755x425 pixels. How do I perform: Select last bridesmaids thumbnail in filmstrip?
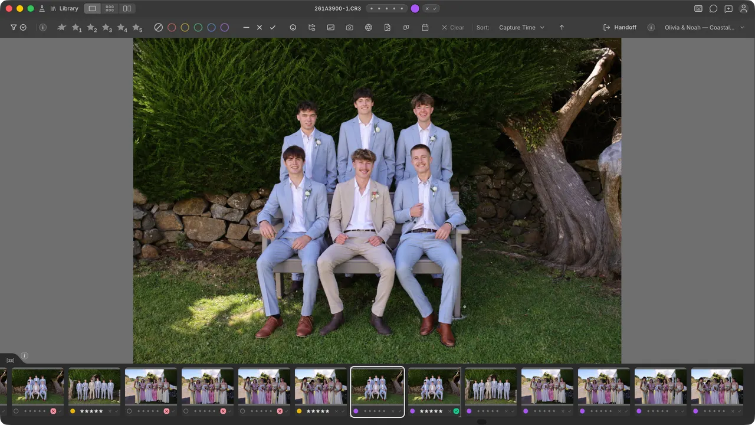717,387
